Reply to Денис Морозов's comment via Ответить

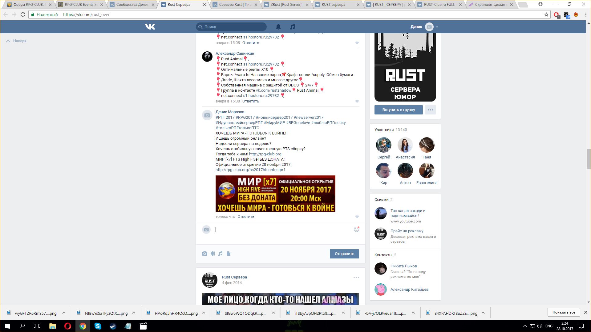click(x=246, y=217)
